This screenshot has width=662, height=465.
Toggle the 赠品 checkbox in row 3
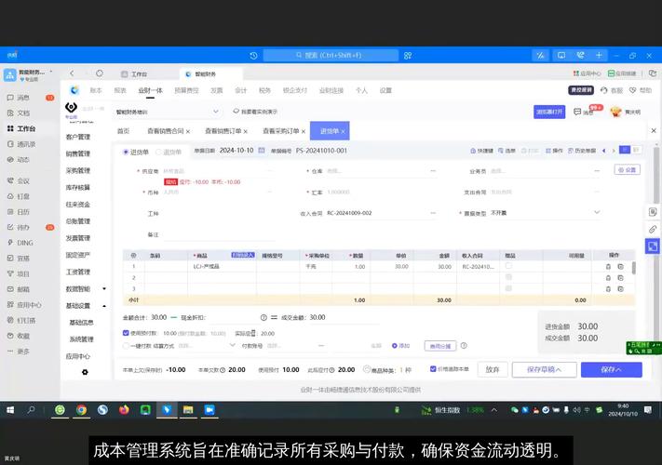(508, 288)
